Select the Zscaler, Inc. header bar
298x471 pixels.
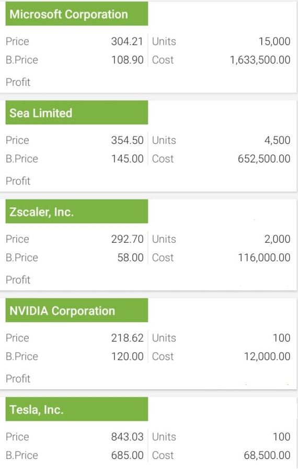click(76, 211)
